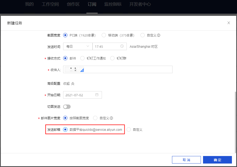This screenshot has height=167, width=237.
Task: Click the 17:45 time field
Action: pos(110,46)
